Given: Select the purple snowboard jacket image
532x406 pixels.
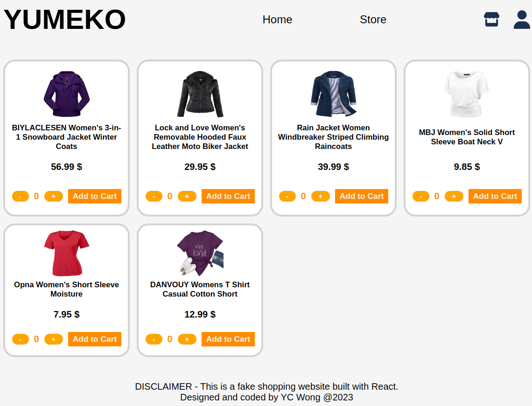Looking at the screenshot, I should [66, 94].
